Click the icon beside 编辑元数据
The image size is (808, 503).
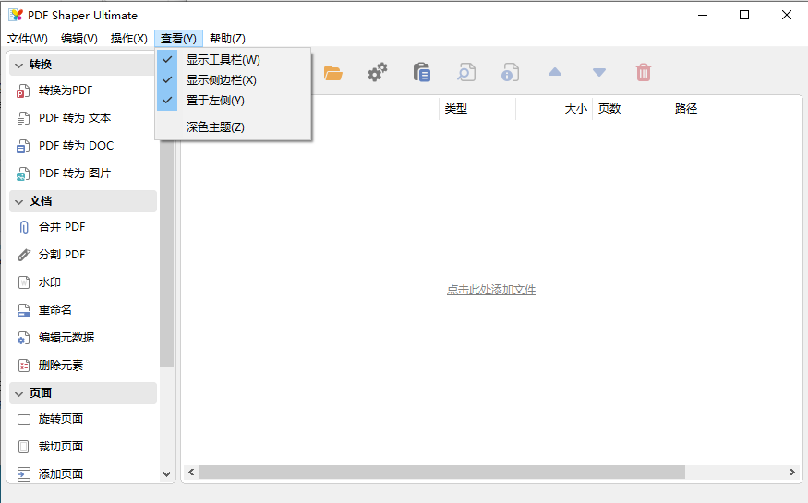tap(23, 338)
